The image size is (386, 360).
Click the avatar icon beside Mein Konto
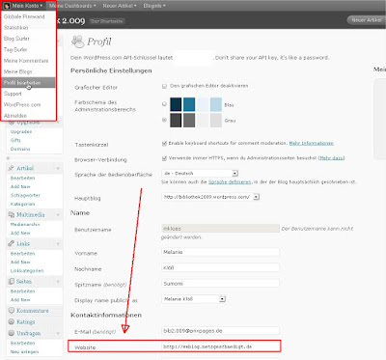tap(7, 6)
